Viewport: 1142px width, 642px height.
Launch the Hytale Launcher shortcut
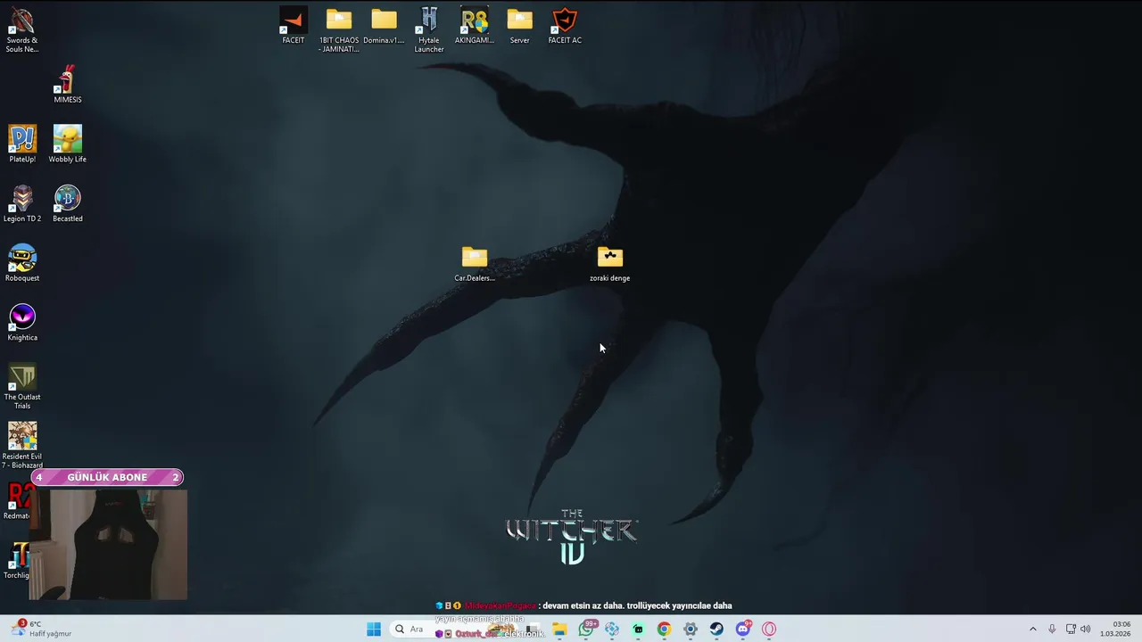coord(429,29)
